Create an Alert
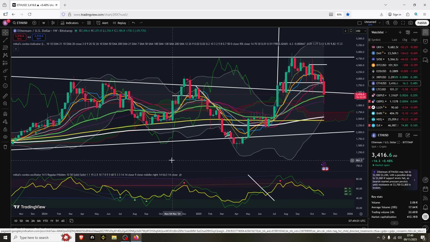Image resolution: width=430 pixels, height=242 pixels. [102, 23]
